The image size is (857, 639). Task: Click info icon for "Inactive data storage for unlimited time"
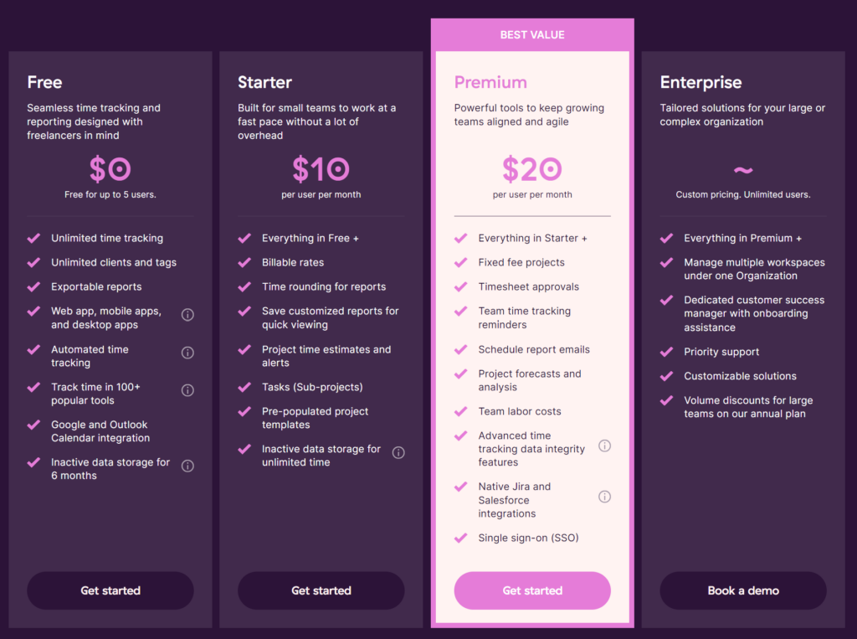[398, 452]
